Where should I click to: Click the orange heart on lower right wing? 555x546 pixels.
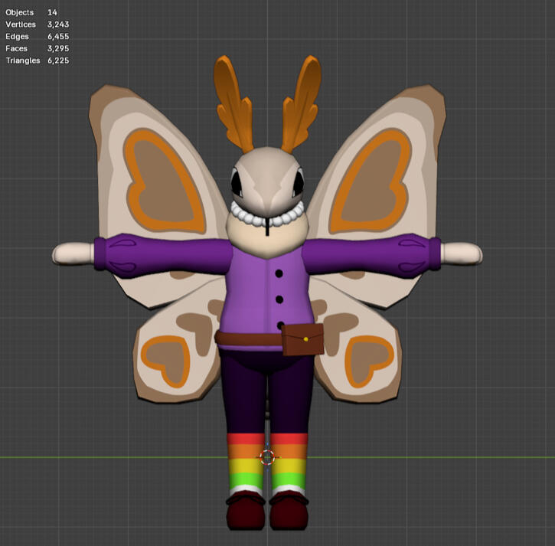tap(369, 361)
